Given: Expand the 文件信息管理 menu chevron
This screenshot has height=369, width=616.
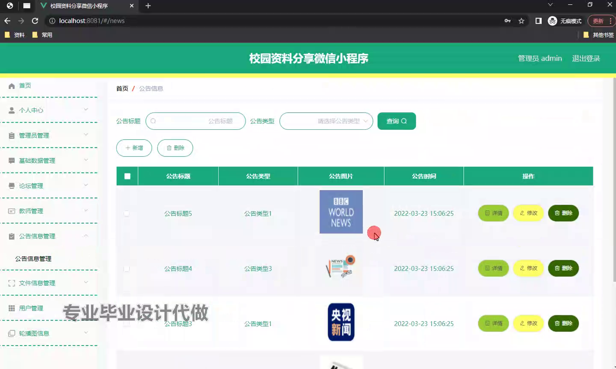Looking at the screenshot, I should [86, 283].
